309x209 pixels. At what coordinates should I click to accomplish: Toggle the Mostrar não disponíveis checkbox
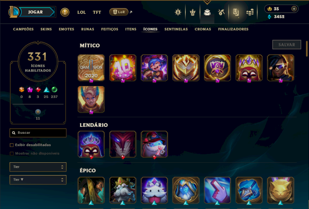[12, 153]
